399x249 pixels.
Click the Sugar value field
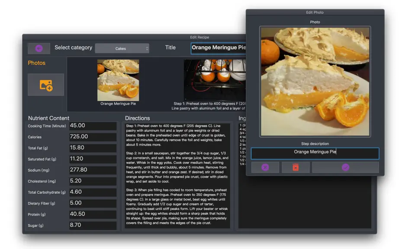(x=93, y=225)
